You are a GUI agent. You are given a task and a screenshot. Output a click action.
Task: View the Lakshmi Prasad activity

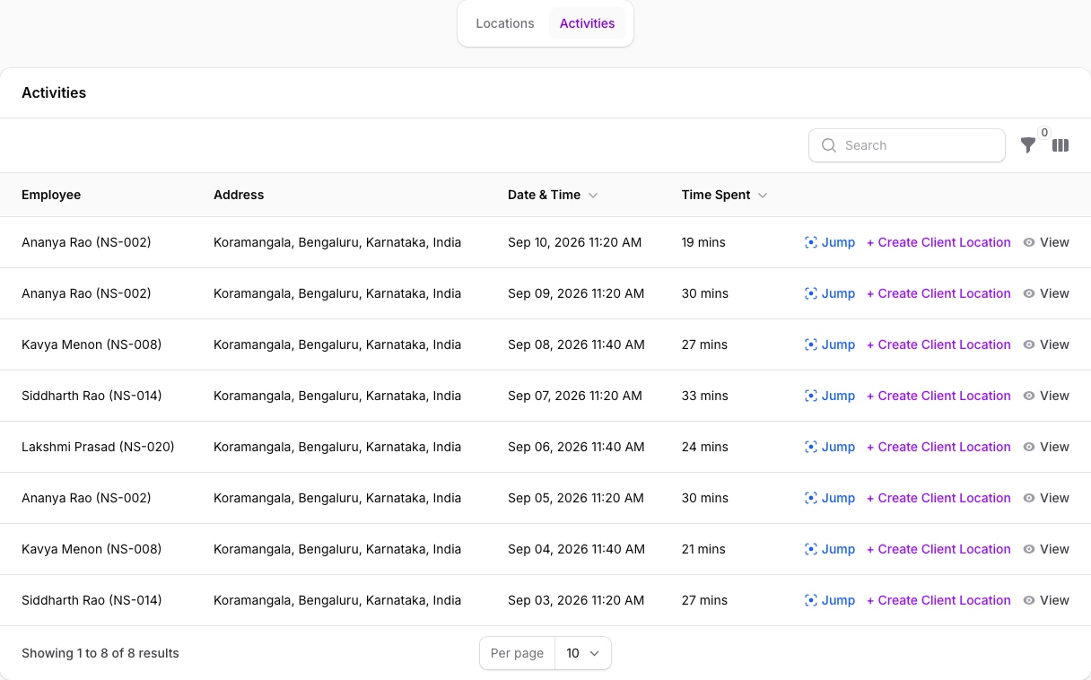coord(1046,447)
